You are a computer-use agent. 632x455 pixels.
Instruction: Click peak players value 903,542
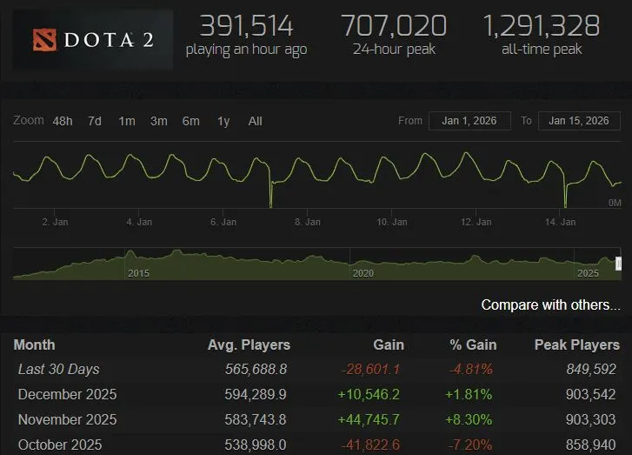590,394
